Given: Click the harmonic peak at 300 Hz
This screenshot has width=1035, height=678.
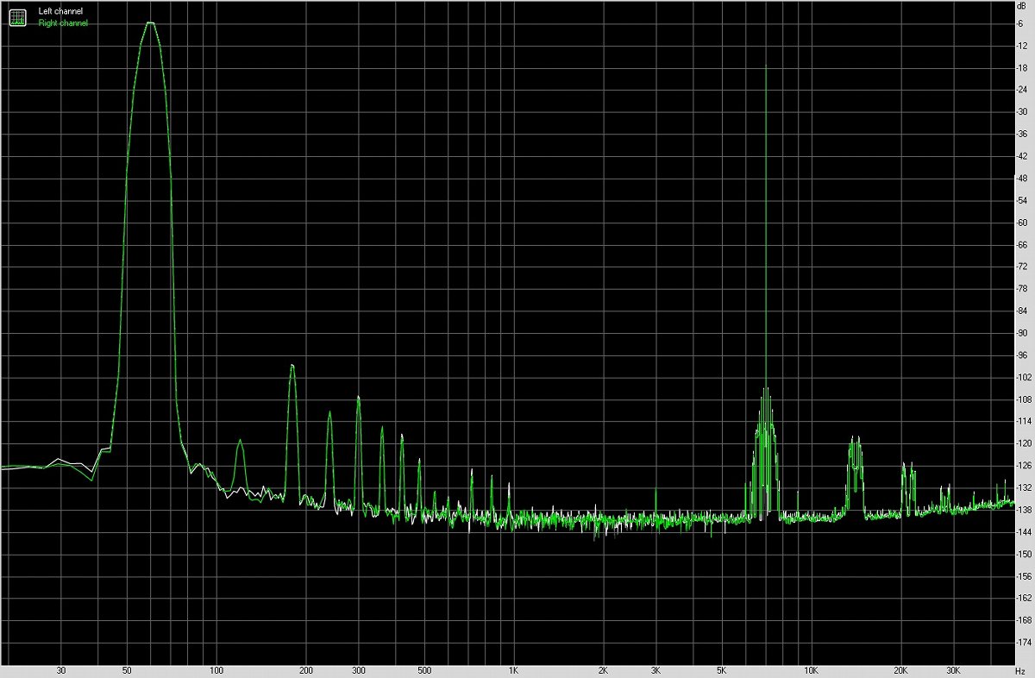Looking at the screenshot, I should tap(358, 397).
